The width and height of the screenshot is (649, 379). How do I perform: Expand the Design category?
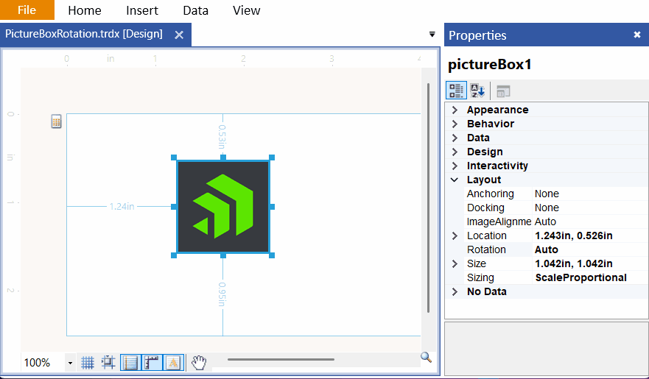(455, 152)
